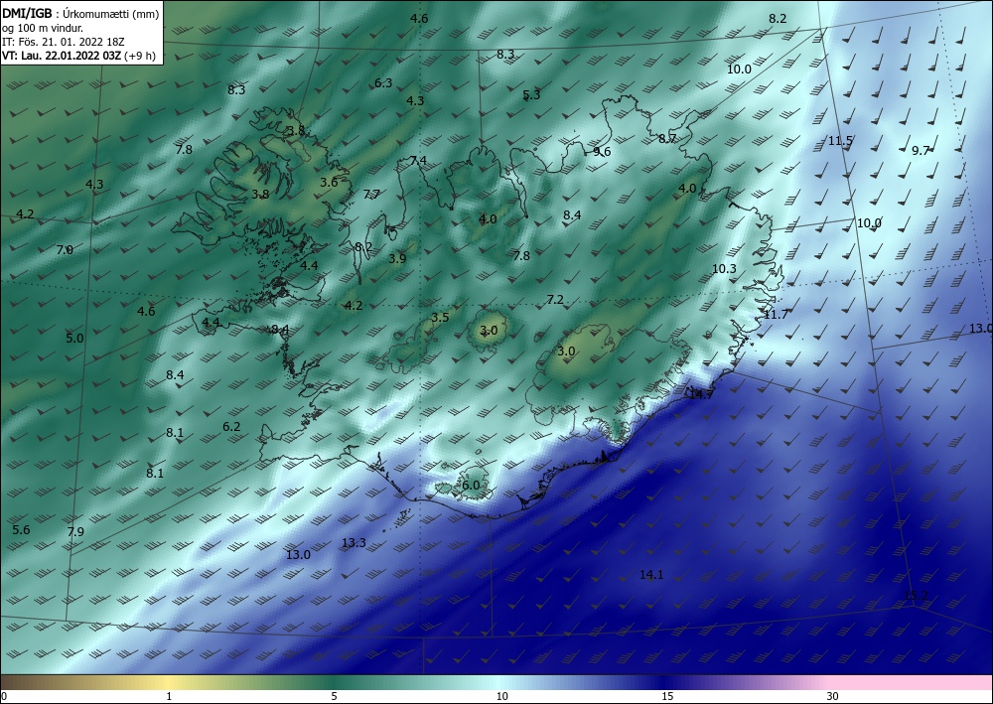Select the legend tick label 10

click(501, 697)
